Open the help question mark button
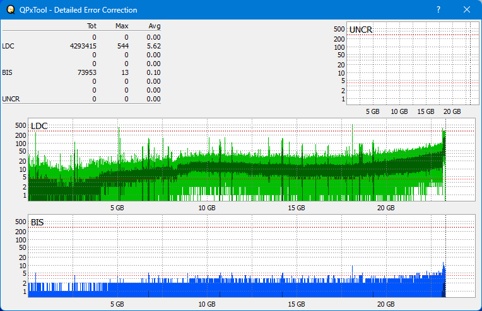This screenshot has width=482, height=311. coord(438,10)
